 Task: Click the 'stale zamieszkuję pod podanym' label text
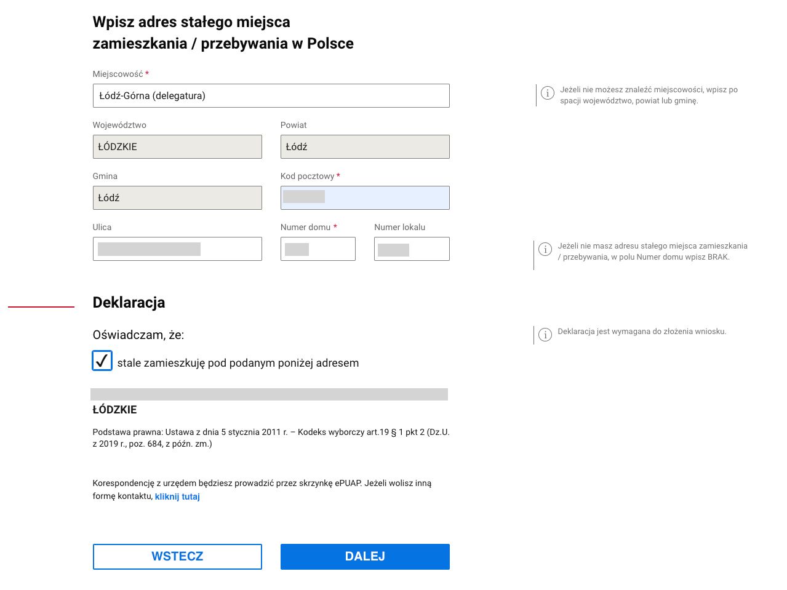(x=238, y=363)
